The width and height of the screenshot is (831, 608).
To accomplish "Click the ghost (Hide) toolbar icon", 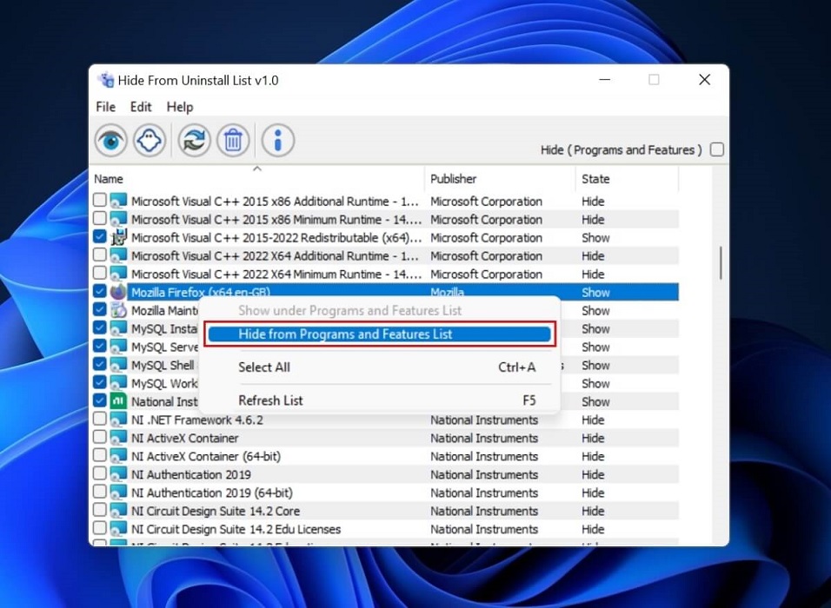I will pos(149,139).
